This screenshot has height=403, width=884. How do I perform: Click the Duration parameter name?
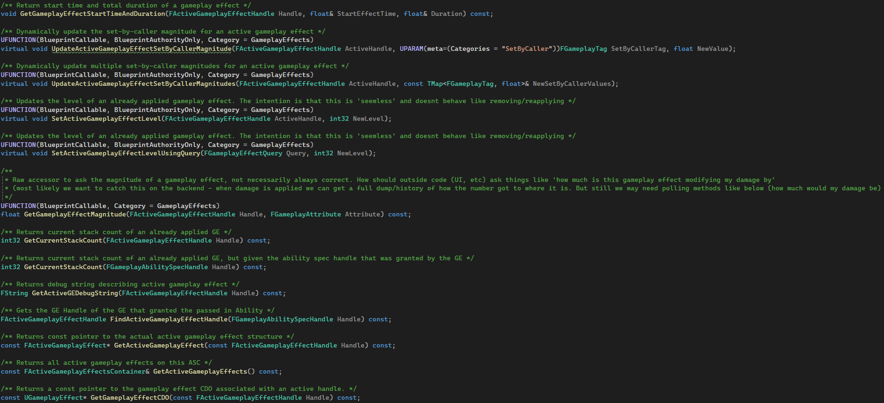point(446,14)
